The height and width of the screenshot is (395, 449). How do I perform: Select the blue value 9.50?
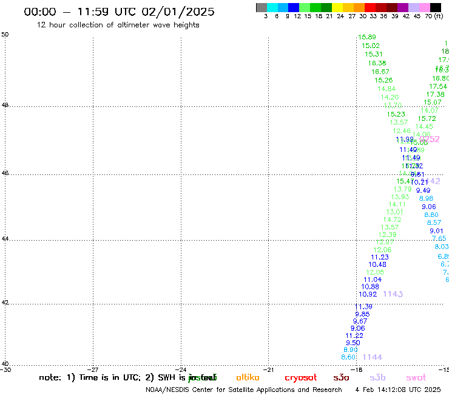click(353, 343)
